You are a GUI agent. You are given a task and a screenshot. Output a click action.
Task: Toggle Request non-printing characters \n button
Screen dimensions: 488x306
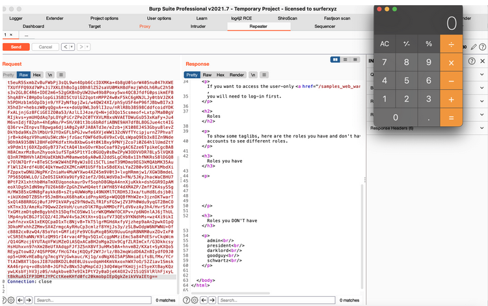[50, 75]
